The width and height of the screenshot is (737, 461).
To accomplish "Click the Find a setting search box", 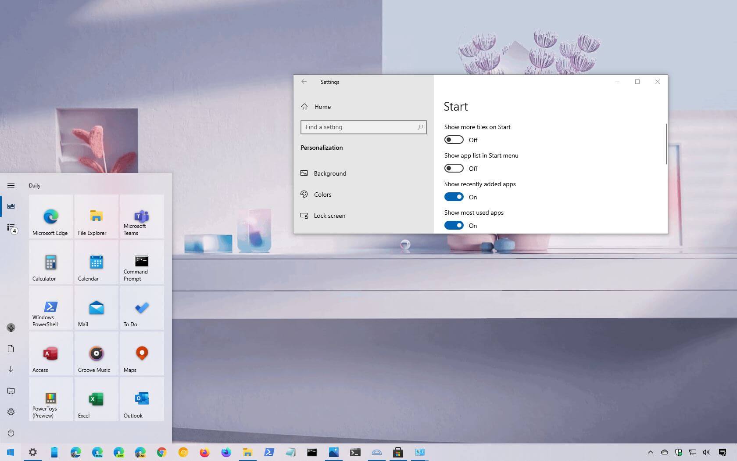I will coord(364,127).
